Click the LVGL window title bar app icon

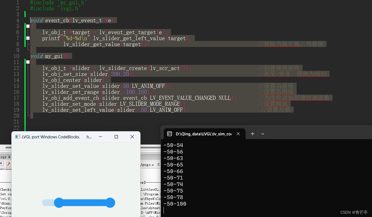tap(17, 137)
